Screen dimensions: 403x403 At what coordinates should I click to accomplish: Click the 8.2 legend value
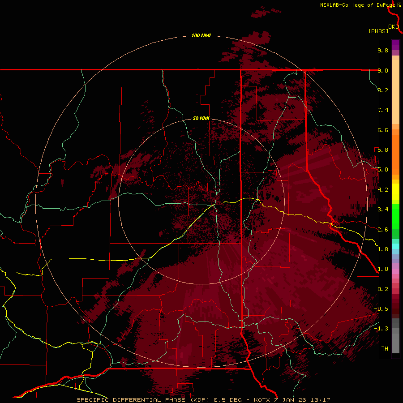(x=383, y=90)
